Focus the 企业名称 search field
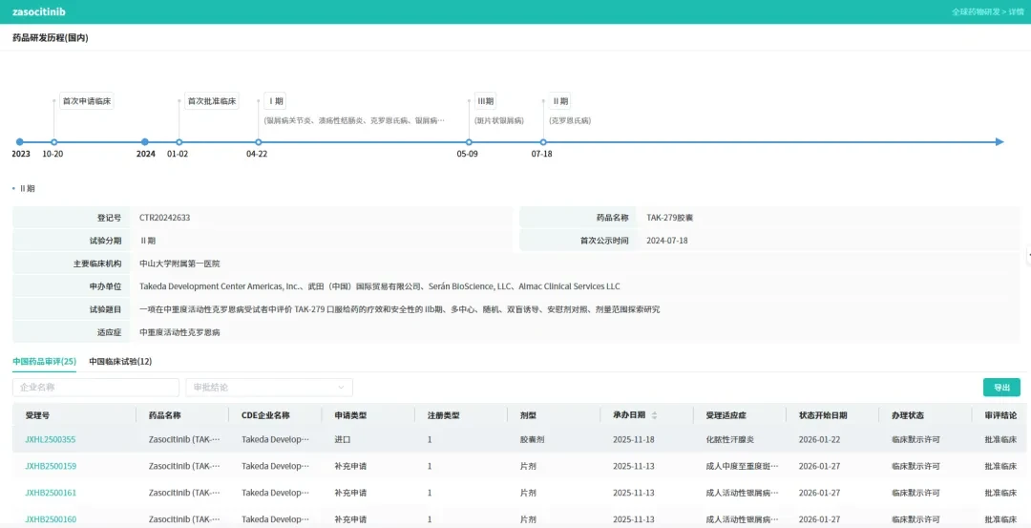 point(96,388)
